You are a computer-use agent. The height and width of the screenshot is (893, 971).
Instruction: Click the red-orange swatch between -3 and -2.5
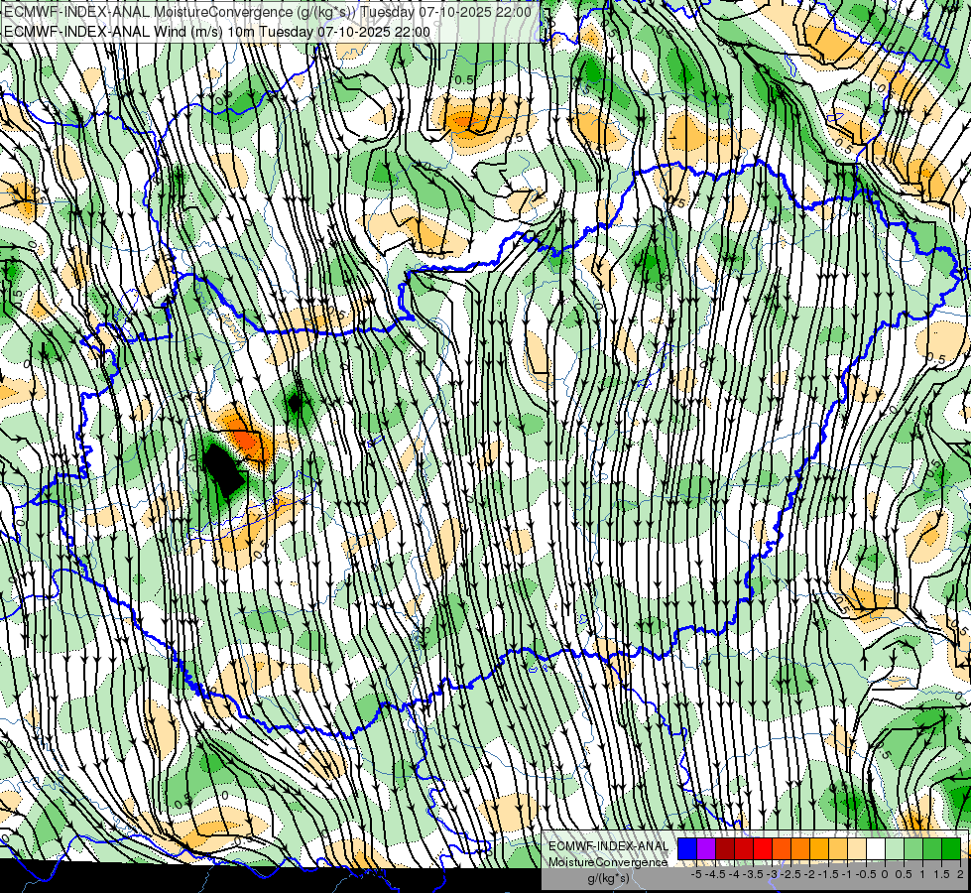pyautogui.click(x=782, y=848)
